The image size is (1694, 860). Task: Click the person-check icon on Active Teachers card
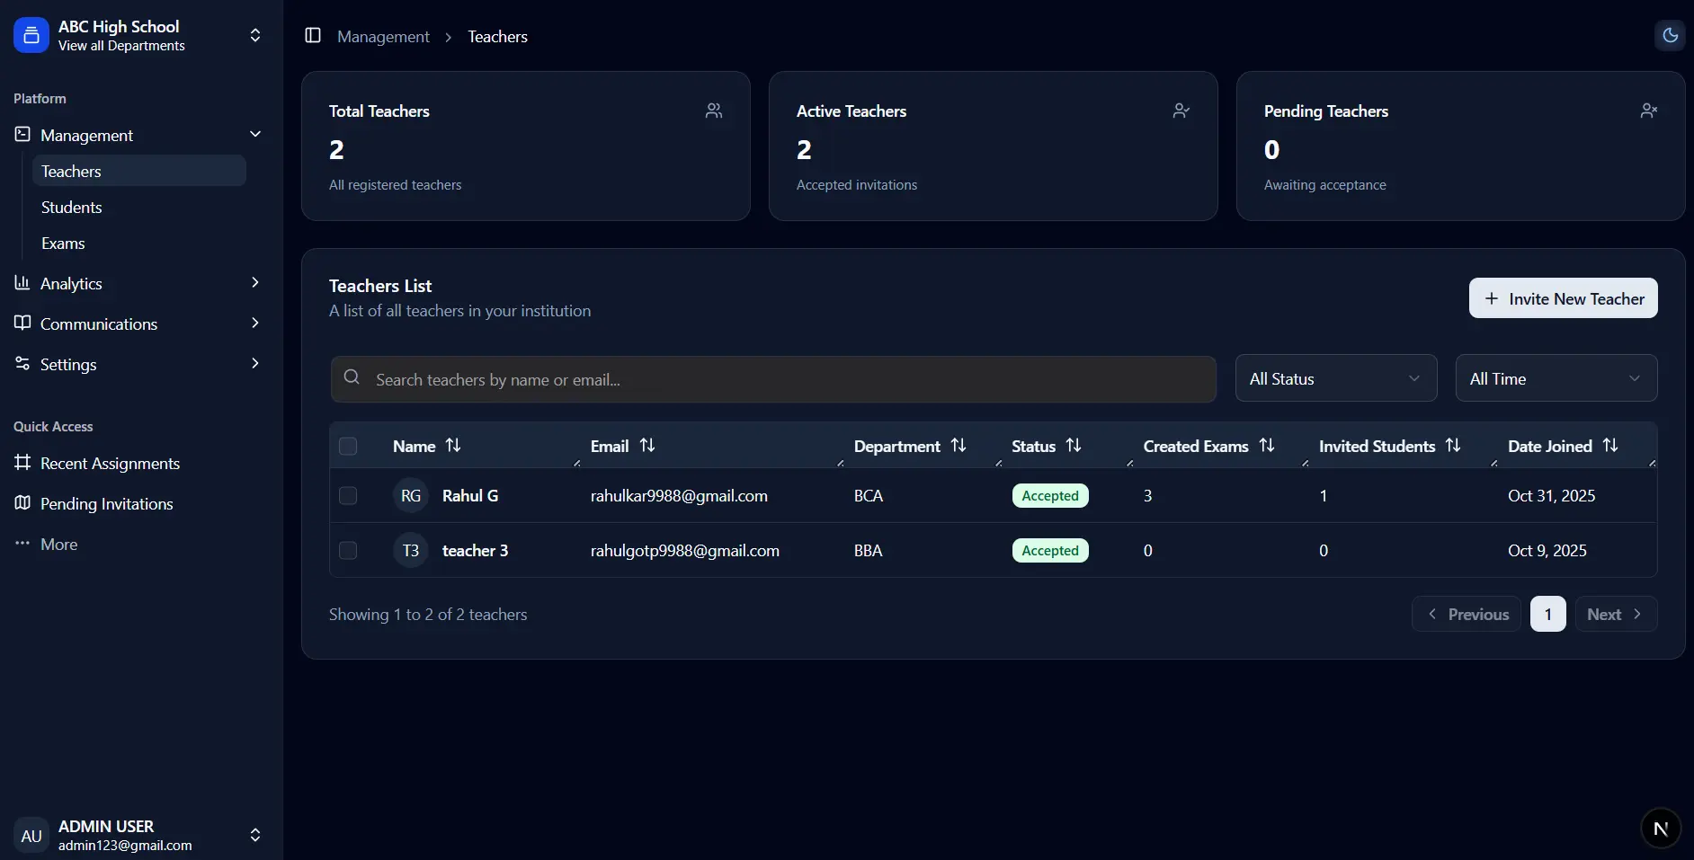click(x=1181, y=110)
